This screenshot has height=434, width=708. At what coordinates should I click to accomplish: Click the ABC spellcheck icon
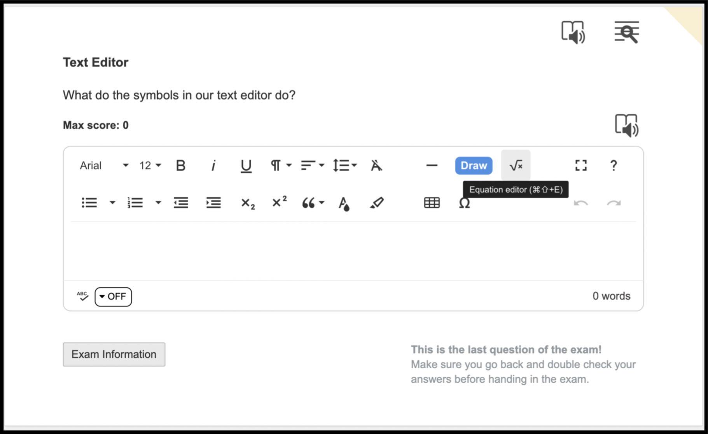pos(82,296)
